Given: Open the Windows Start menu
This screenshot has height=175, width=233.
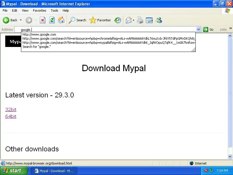Looking at the screenshot, I should coord(14,171).
